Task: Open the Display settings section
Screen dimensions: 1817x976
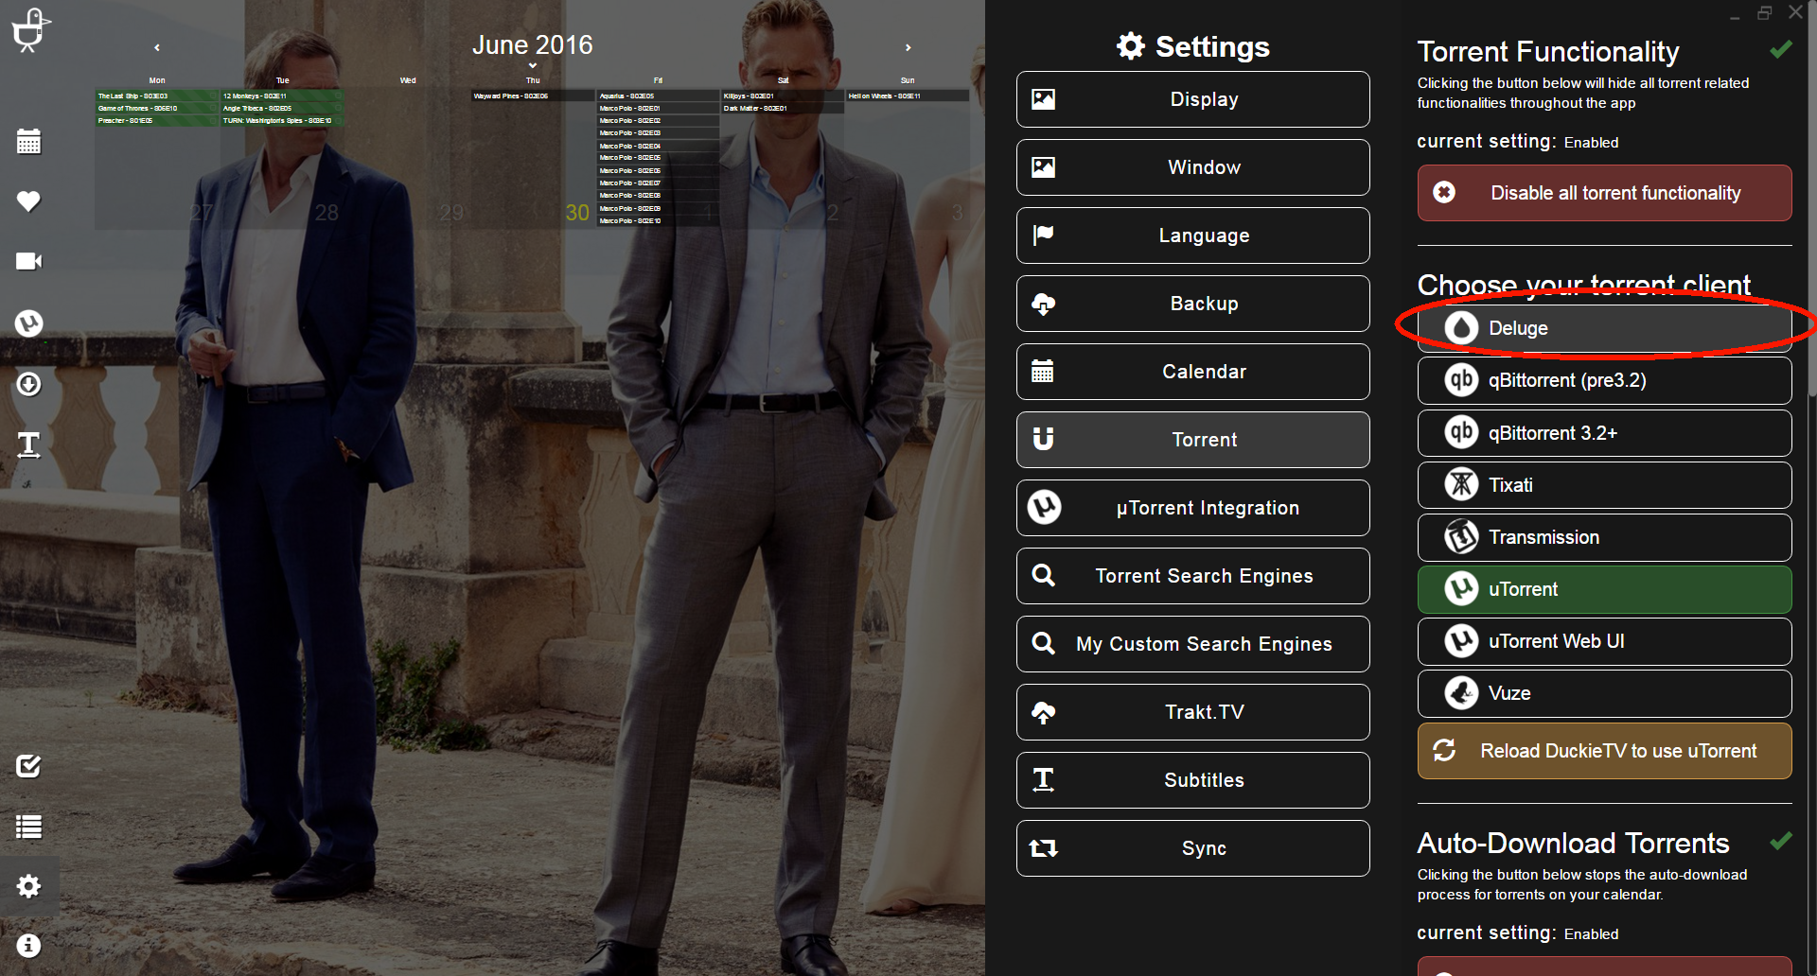Action: [1192, 99]
